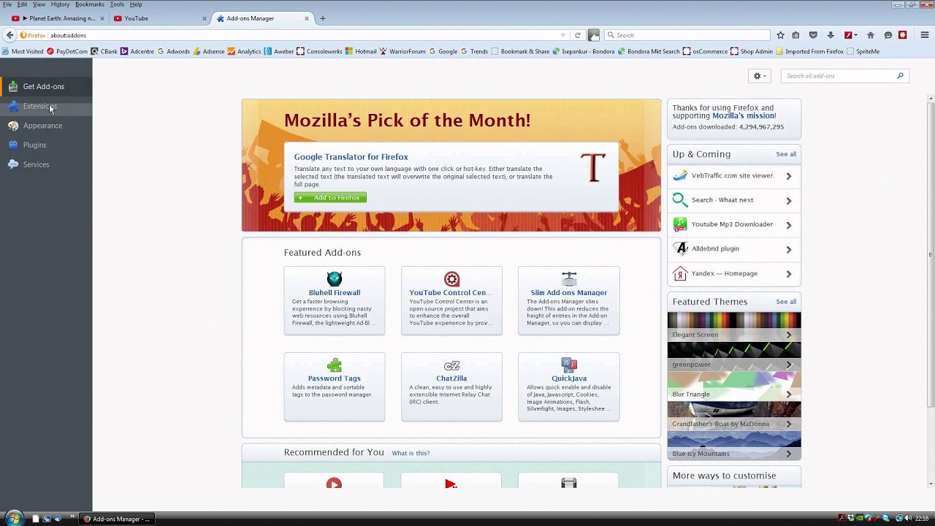Click the thumbs-up toolbar icon

point(594,35)
